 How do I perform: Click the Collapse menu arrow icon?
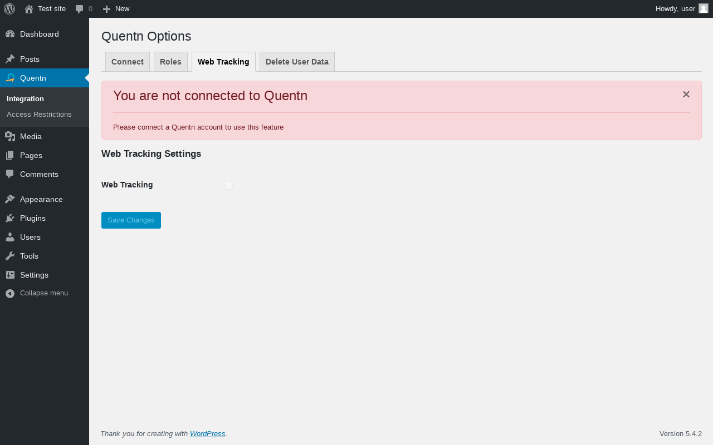[x=10, y=293]
